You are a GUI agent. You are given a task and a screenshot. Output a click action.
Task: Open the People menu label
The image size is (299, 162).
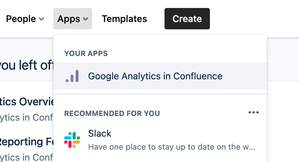click(x=21, y=19)
